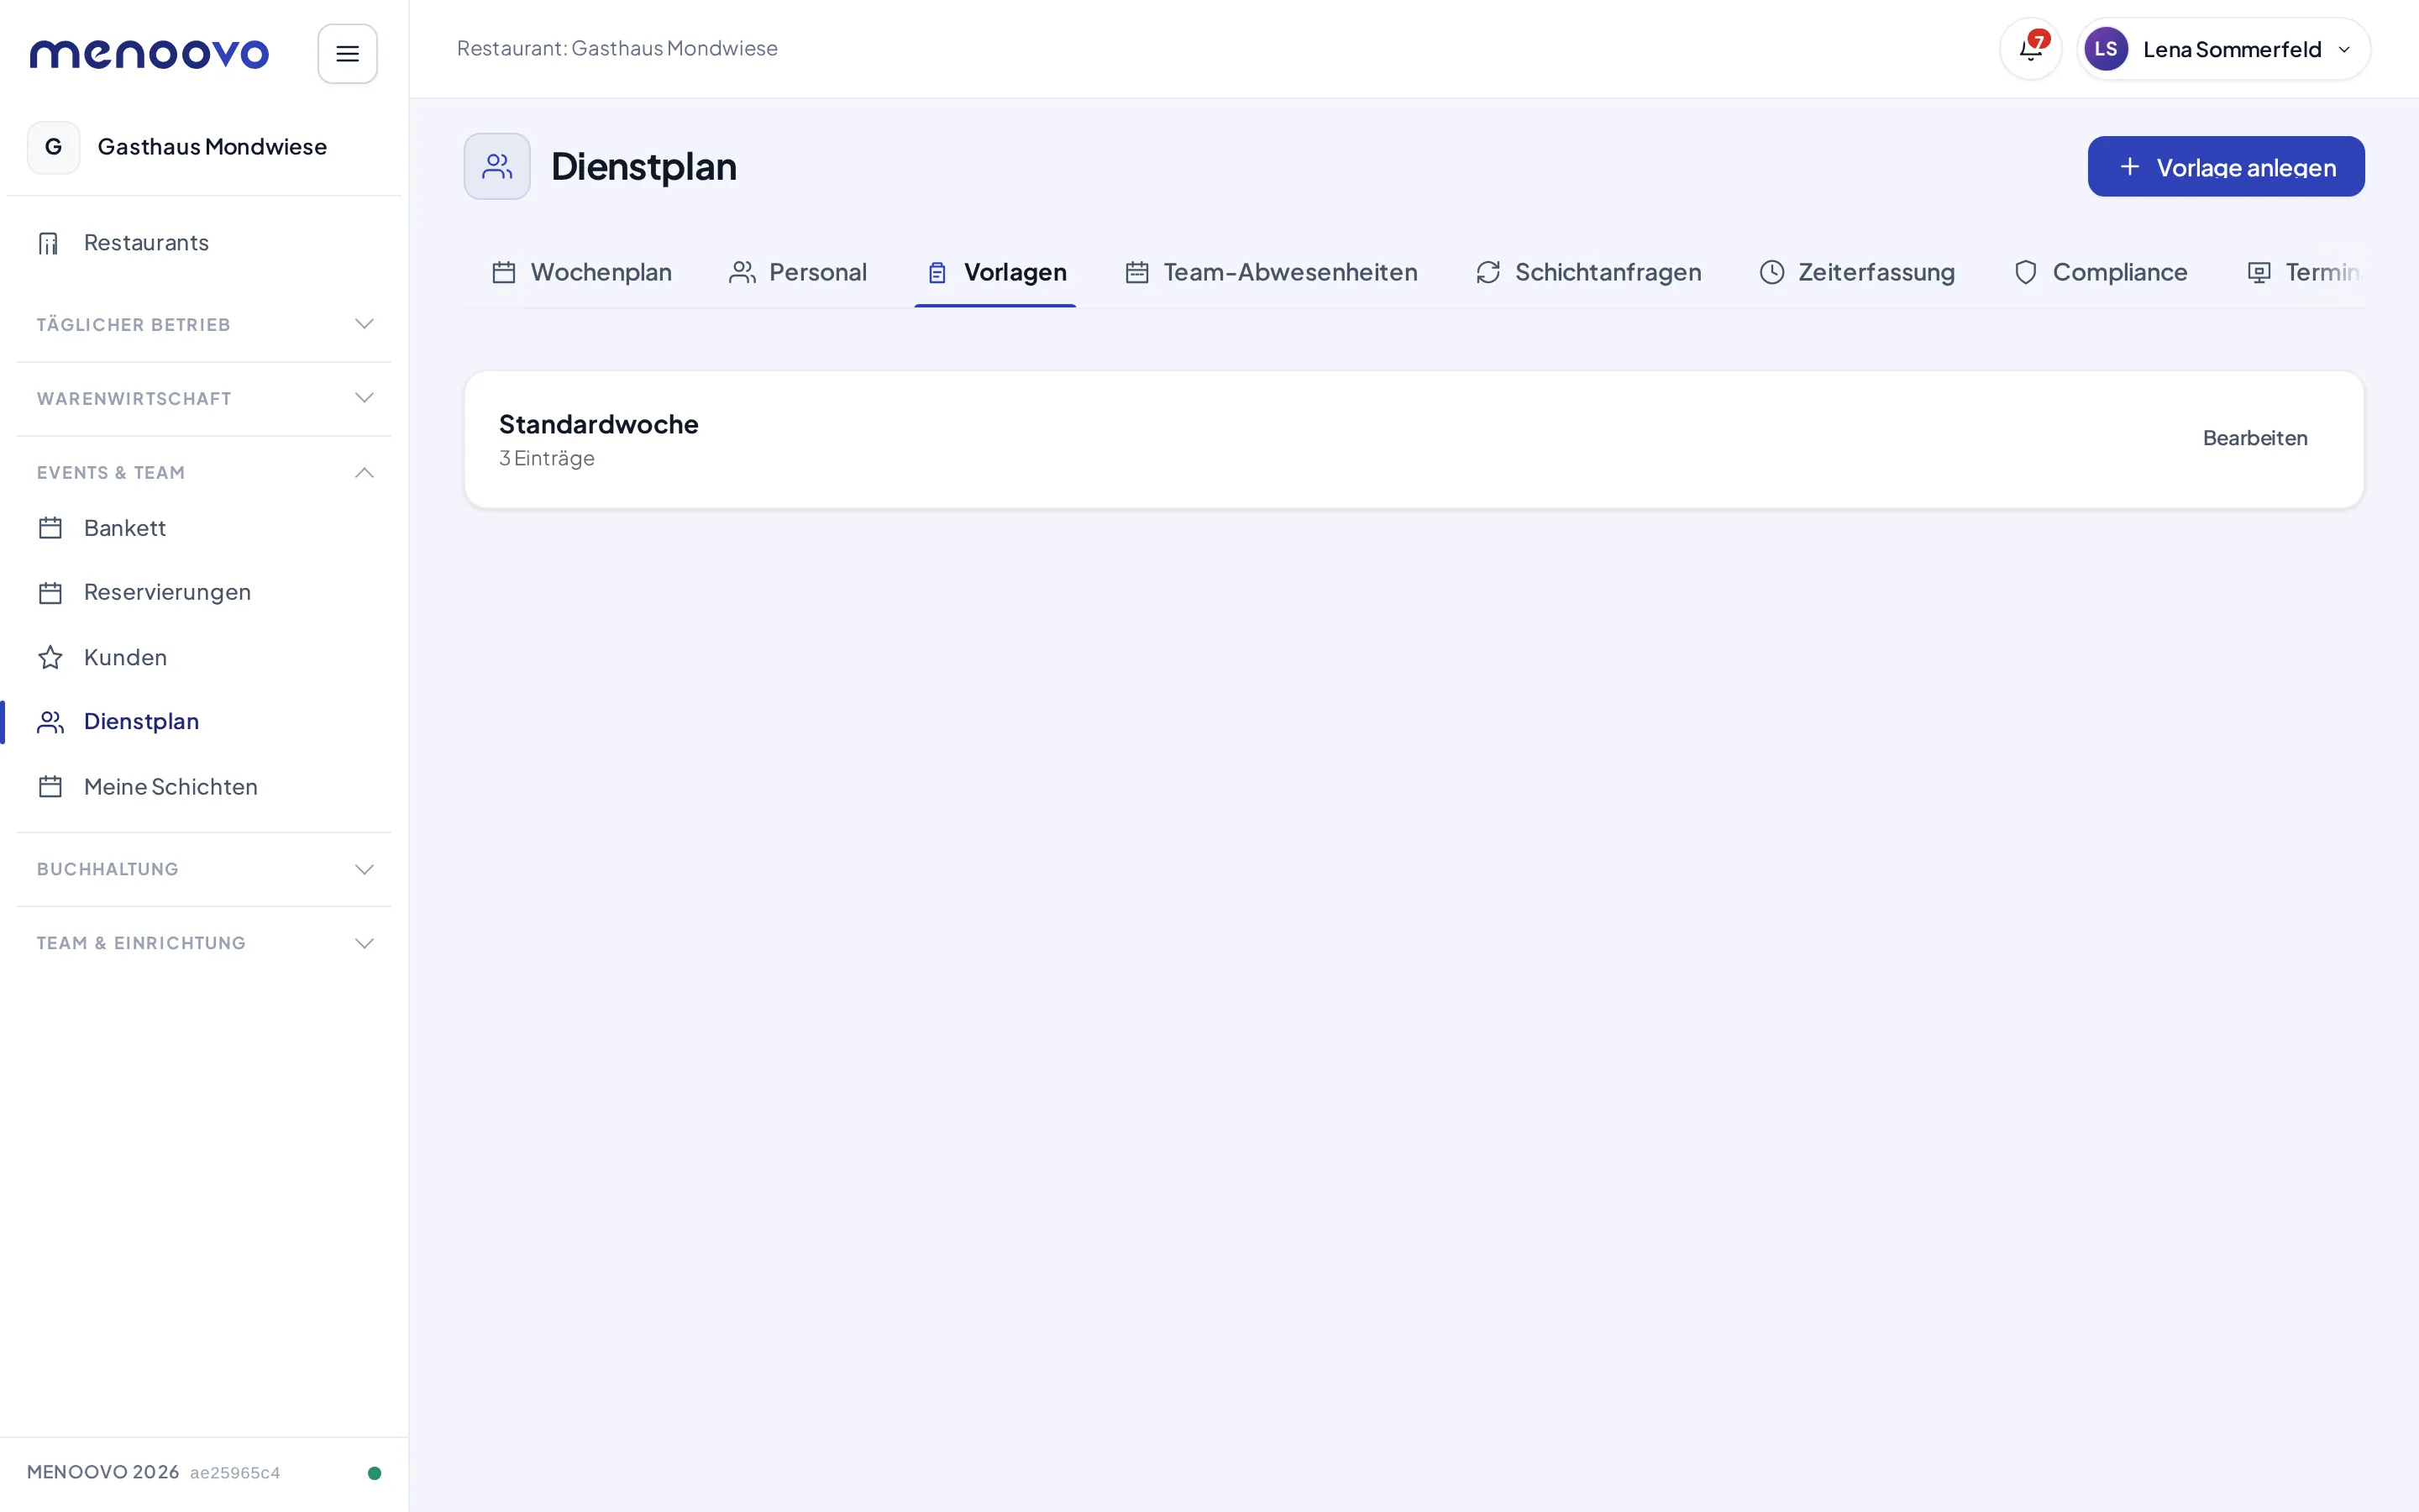Switch to the Personal tab
The image size is (2419, 1512).
click(x=798, y=272)
